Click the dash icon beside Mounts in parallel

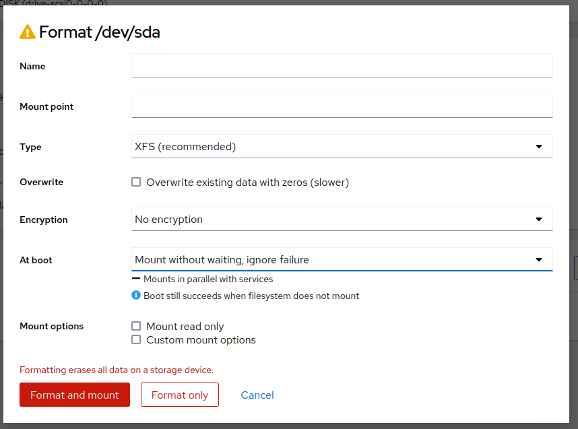coord(136,279)
